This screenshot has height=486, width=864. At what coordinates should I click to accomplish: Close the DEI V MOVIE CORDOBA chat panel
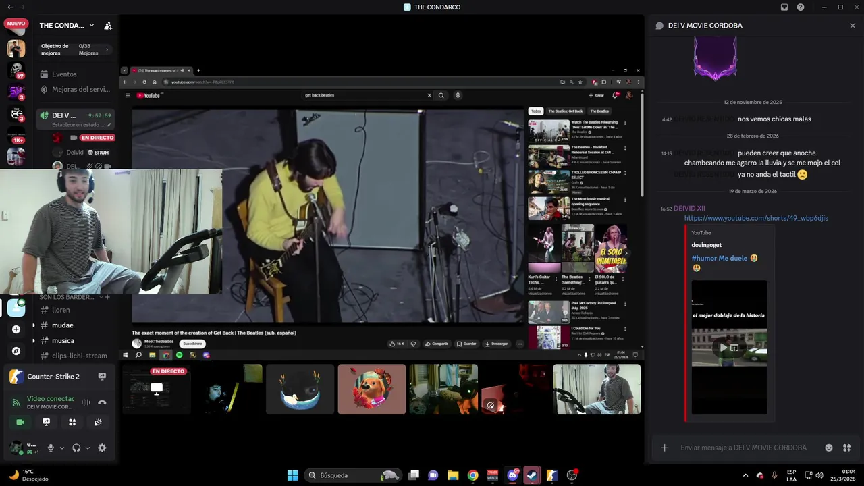click(853, 26)
